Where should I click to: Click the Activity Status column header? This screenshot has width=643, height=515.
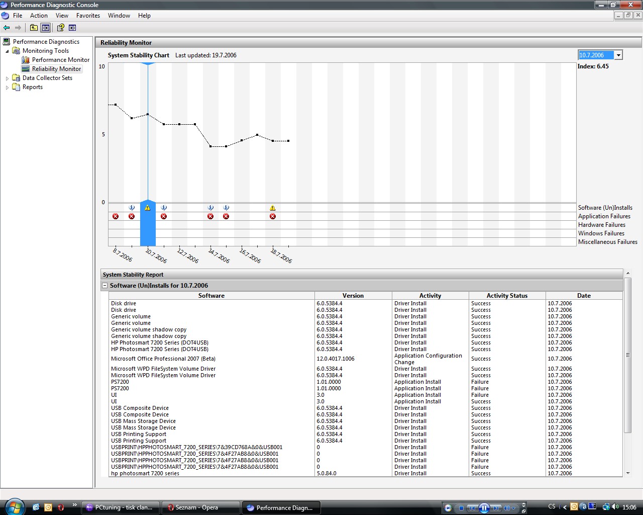(x=507, y=296)
